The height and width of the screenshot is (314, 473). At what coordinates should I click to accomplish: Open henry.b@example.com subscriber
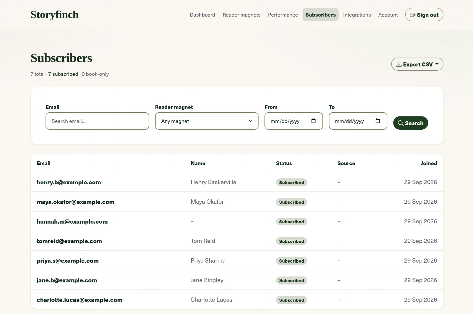coord(69,182)
